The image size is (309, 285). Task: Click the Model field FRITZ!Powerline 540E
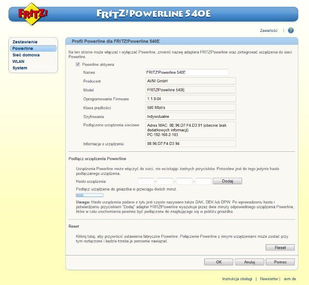coord(190,90)
